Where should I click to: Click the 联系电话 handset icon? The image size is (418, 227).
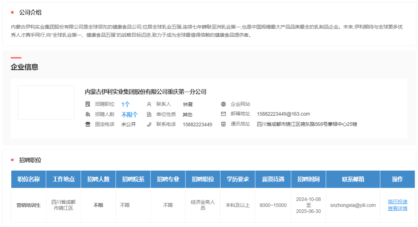149,124
